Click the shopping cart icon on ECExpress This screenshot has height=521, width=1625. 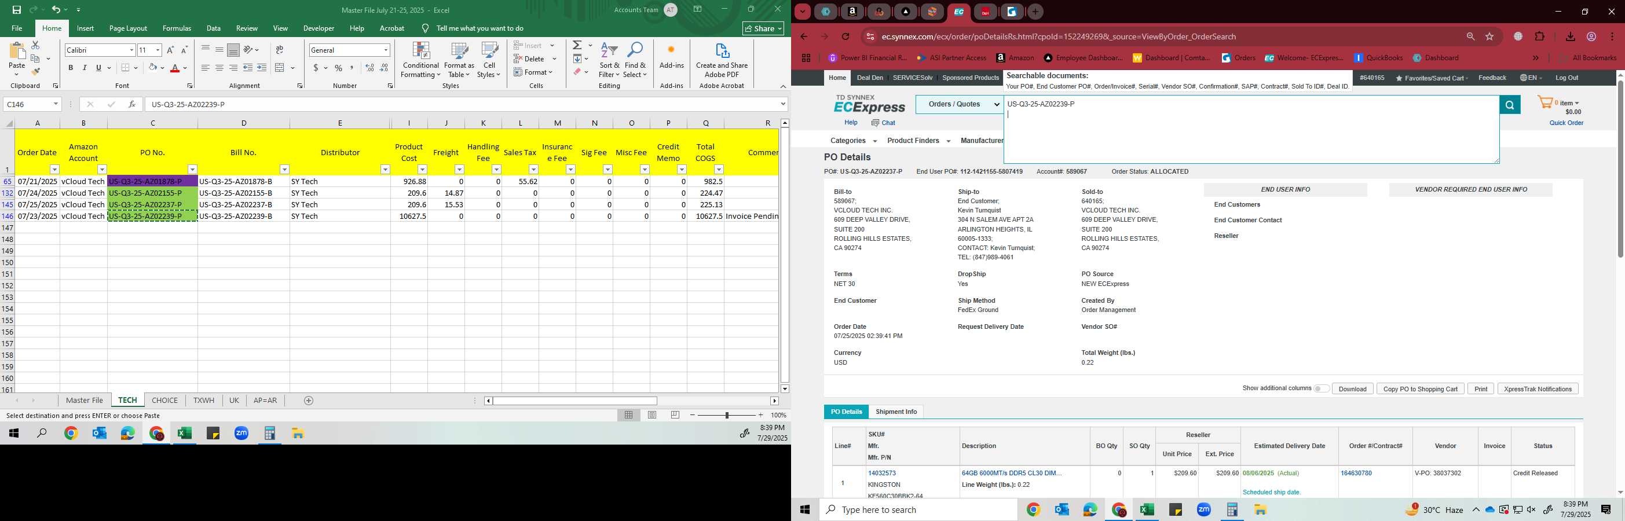tap(1545, 102)
